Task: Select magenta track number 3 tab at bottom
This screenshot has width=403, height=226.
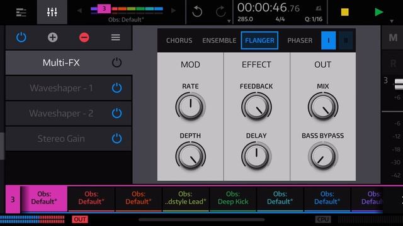Action: [x=13, y=200]
